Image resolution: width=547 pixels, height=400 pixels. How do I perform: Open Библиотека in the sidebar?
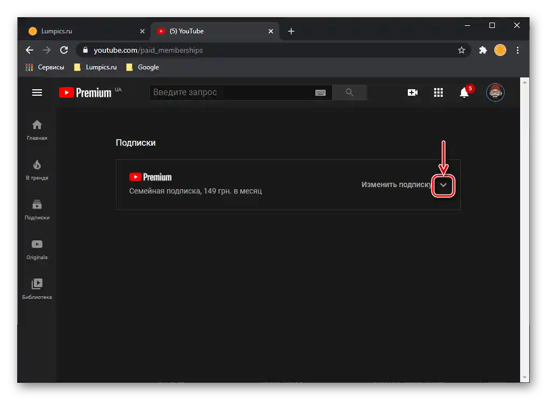[37, 289]
